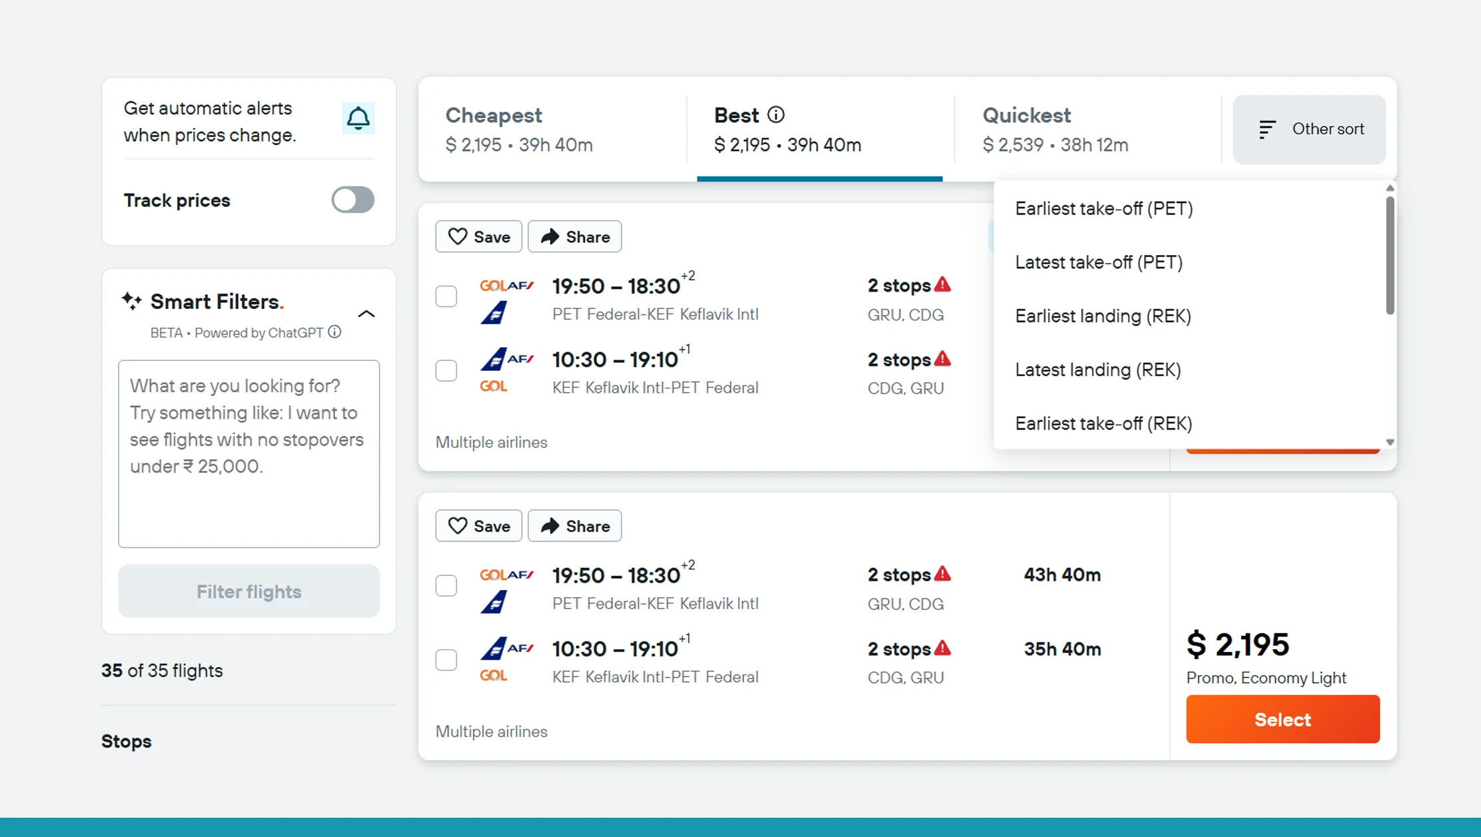The height and width of the screenshot is (837, 1481).
Task: Click the Select button for $2,195 fare
Action: coord(1282,719)
